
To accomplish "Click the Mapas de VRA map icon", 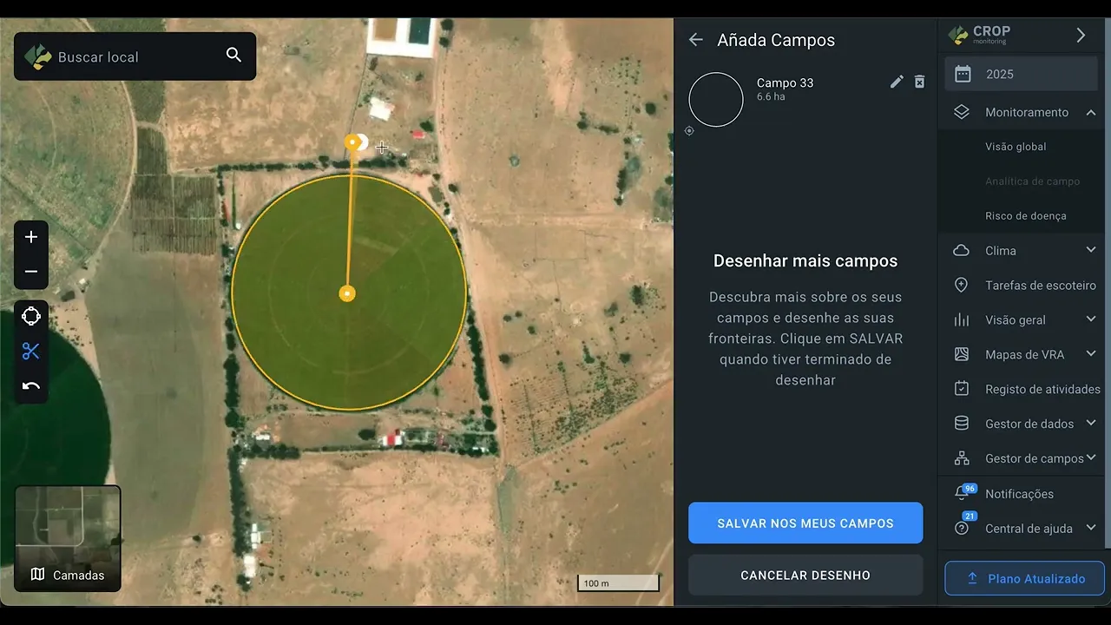I will pos(961,354).
